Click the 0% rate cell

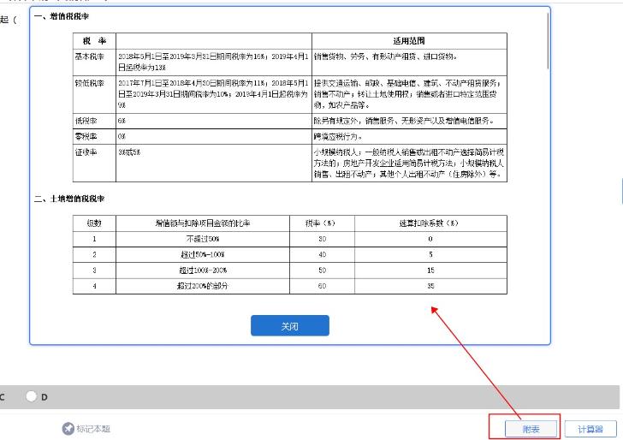pos(214,136)
